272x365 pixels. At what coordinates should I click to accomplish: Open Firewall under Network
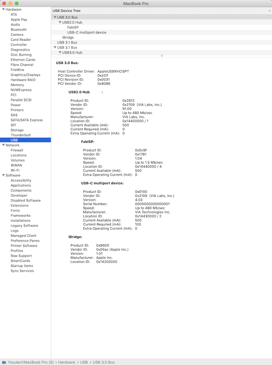(17, 150)
